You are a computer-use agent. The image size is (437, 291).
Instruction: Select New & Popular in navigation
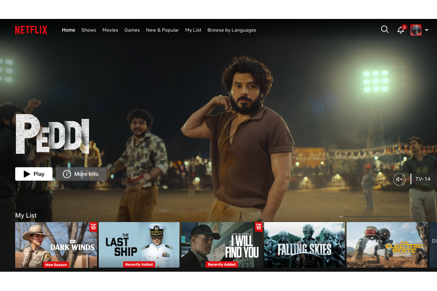(162, 30)
